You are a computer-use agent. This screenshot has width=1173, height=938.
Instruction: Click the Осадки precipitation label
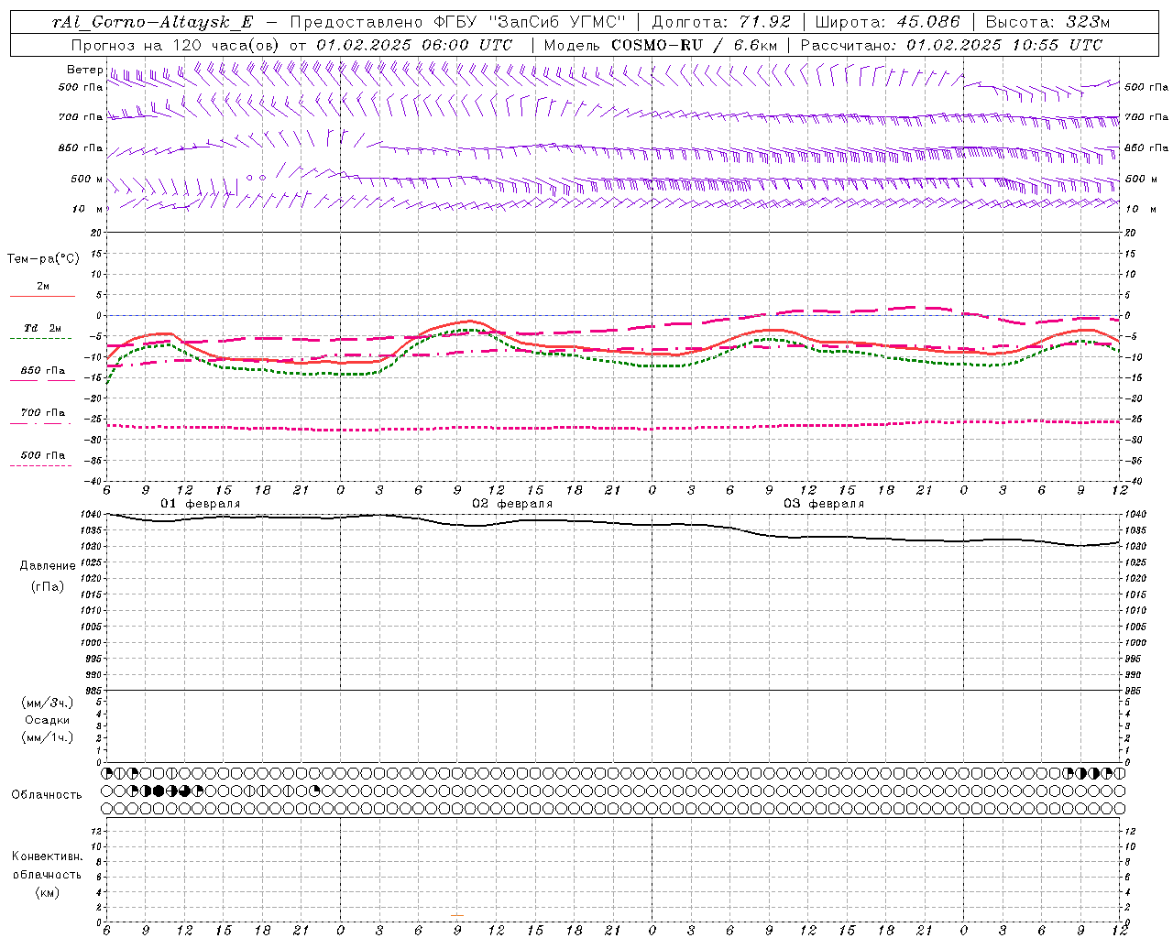tap(48, 720)
